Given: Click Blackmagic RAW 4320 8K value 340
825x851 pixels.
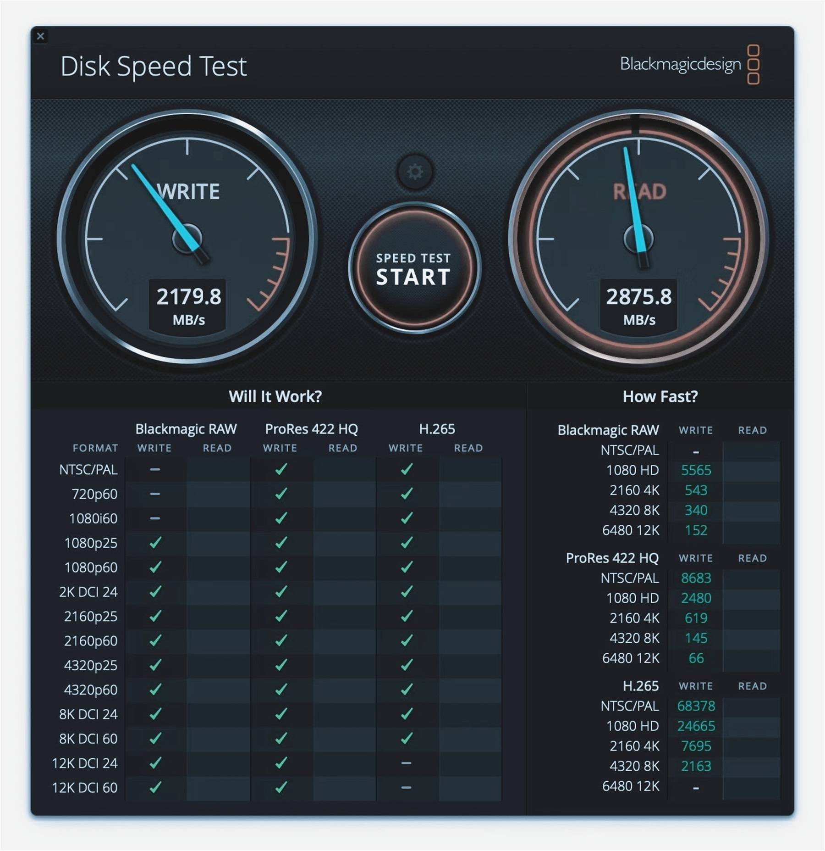Looking at the screenshot, I should 696,510.
